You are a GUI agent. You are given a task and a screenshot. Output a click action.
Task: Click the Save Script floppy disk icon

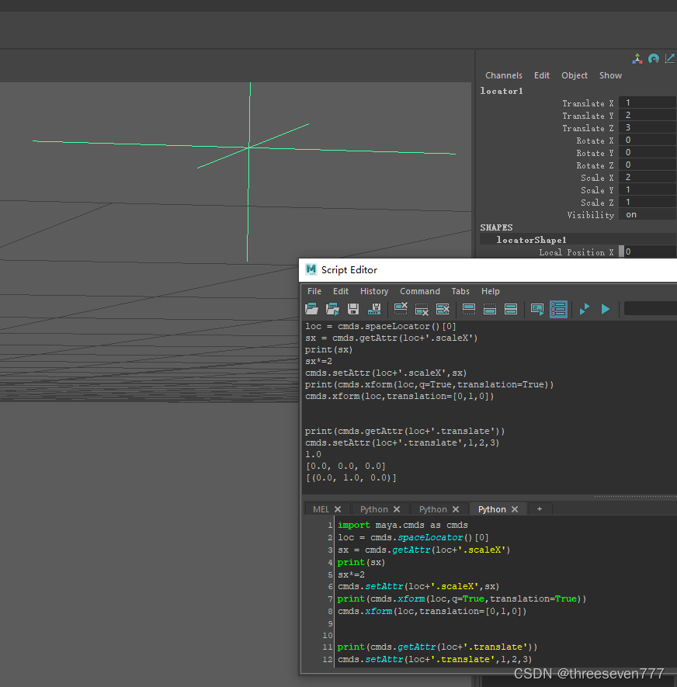(x=353, y=309)
